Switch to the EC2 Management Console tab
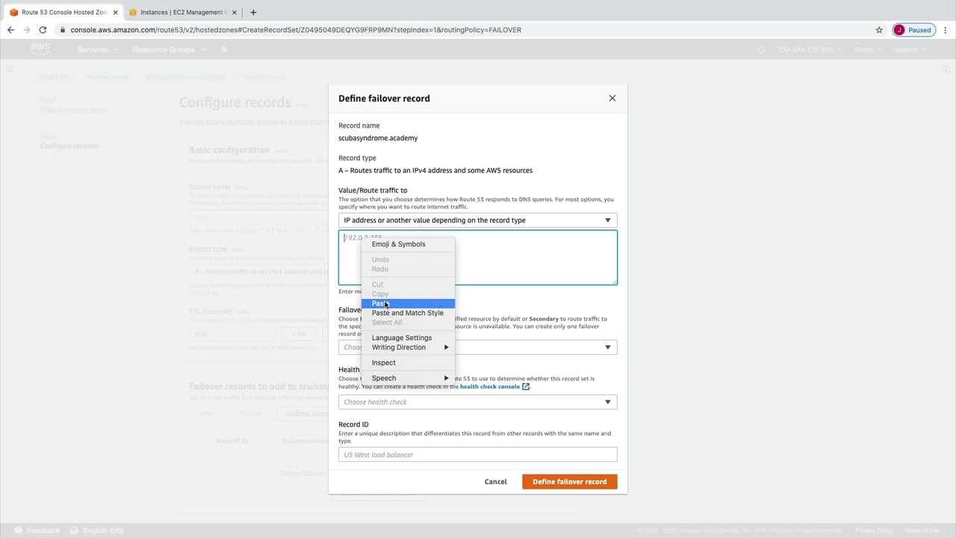The width and height of the screenshot is (956, 538). pos(182,12)
